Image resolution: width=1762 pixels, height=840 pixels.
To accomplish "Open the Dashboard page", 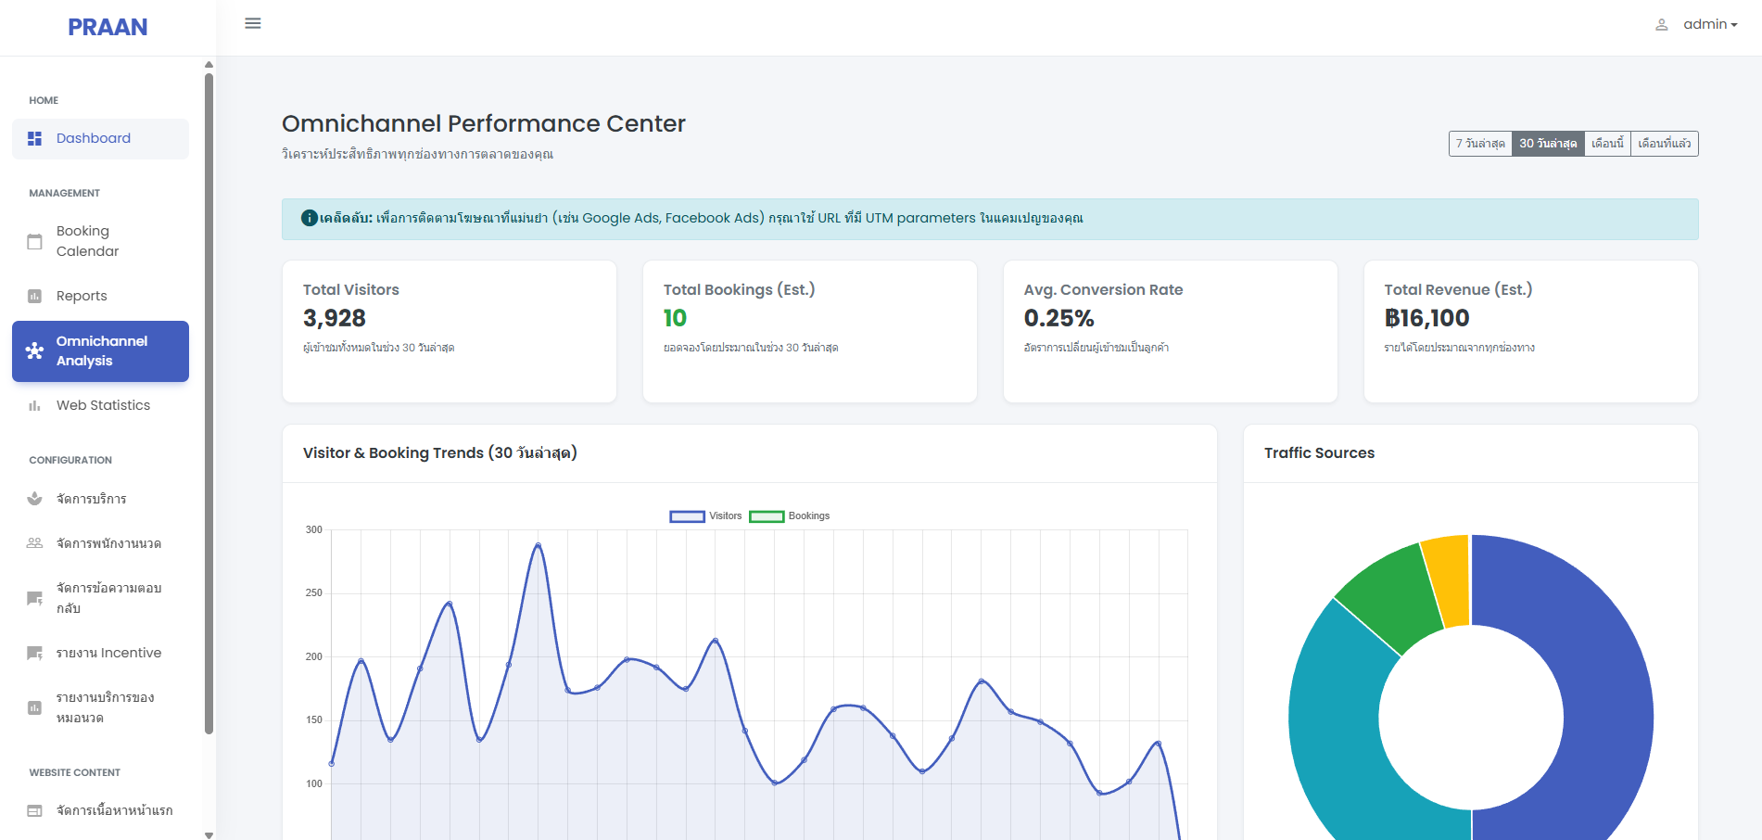I will (100, 138).
